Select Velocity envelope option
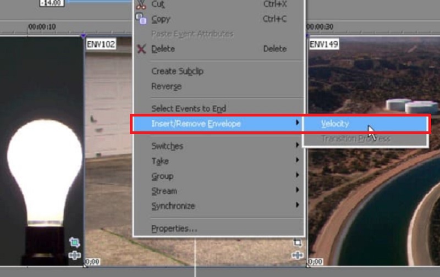Image resolution: width=440 pixels, height=277 pixels. click(x=365, y=124)
